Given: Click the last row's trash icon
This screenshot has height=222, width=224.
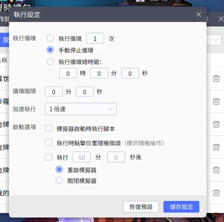Looking at the screenshot, I should click(x=216, y=193).
